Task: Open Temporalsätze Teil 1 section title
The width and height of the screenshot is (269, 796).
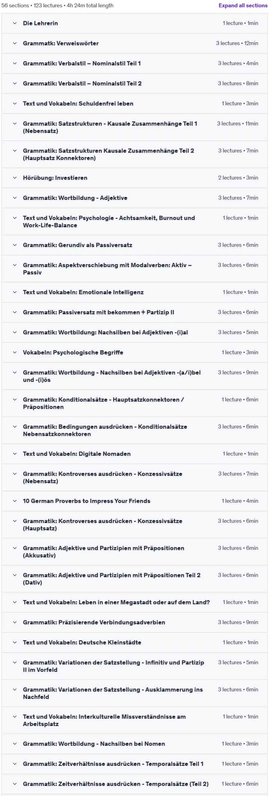Action: click(113, 764)
